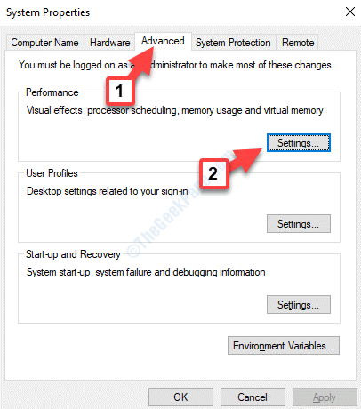Click the Performance group box label
The width and height of the screenshot is (361, 409).
pos(52,92)
